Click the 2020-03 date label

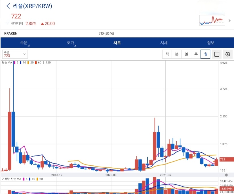click(x=111, y=175)
